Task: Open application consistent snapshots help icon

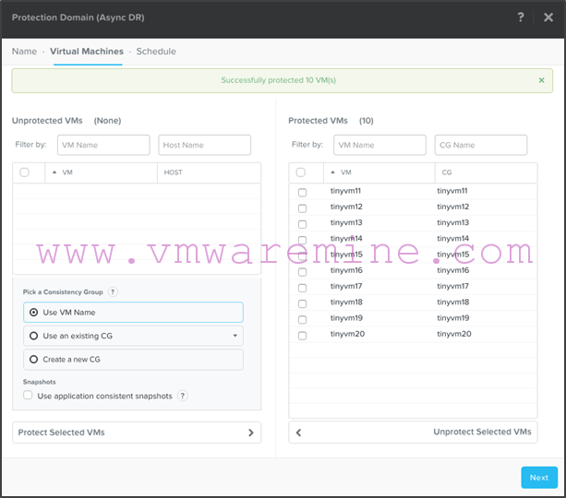Action: coord(183,396)
